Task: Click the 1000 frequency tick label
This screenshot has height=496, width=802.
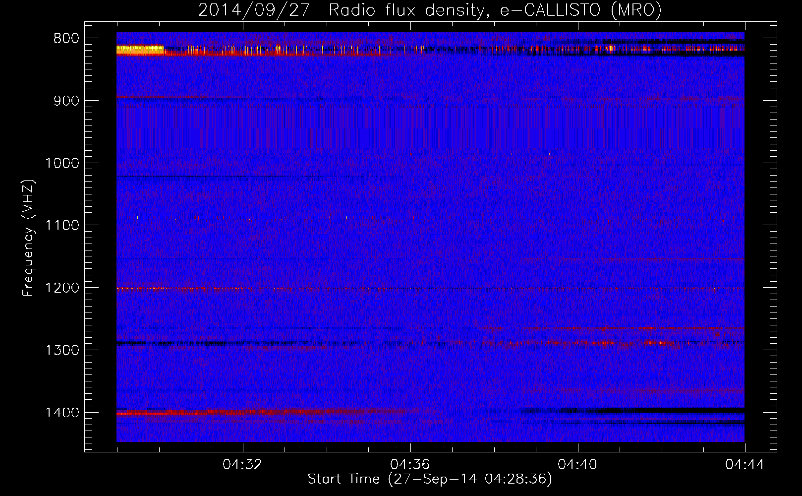Action: (61, 163)
